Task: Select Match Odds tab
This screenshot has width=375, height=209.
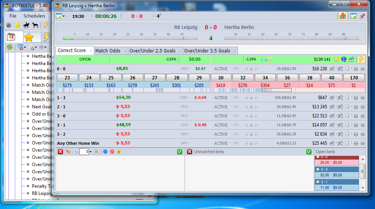Action: tap(108, 51)
